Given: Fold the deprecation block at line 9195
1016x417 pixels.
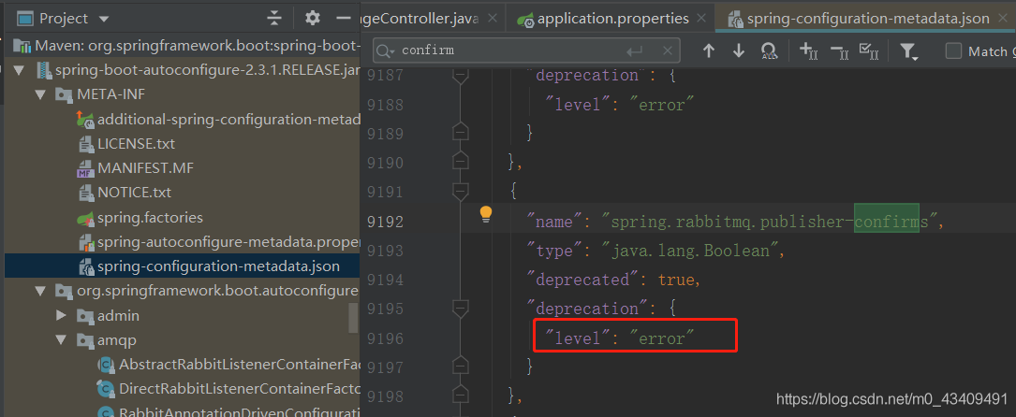Looking at the screenshot, I should pos(461,309).
